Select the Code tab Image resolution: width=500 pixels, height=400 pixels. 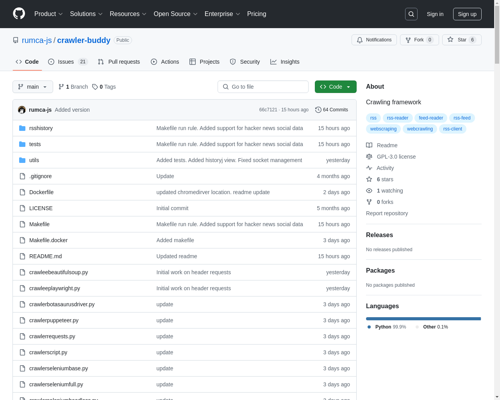(27, 62)
